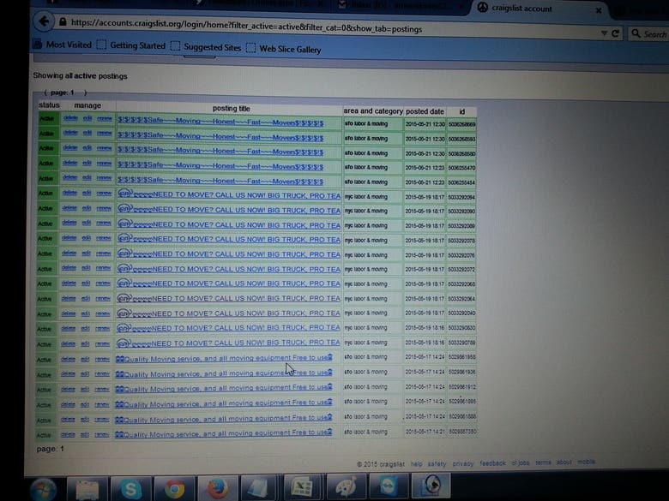Open the Web Slice Gallery bookmark
Screen dimensions: 669x501
284,49
